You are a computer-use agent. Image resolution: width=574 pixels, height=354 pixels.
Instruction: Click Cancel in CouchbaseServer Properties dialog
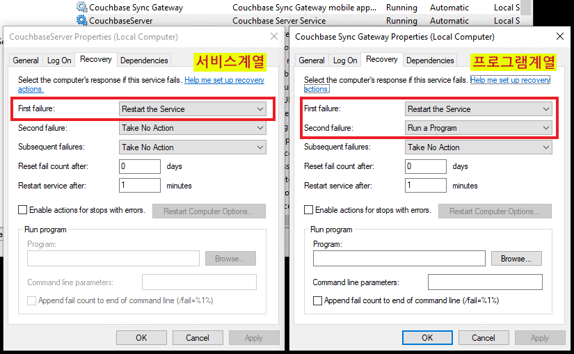tap(198, 338)
